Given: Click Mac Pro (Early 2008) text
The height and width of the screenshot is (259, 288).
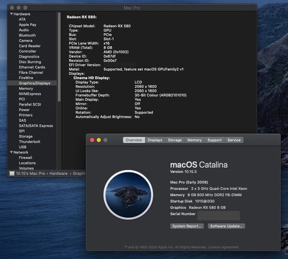Looking at the screenshot, I should pos(189,182).
